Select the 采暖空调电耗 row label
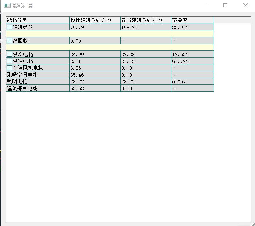 tap(22, 75)
